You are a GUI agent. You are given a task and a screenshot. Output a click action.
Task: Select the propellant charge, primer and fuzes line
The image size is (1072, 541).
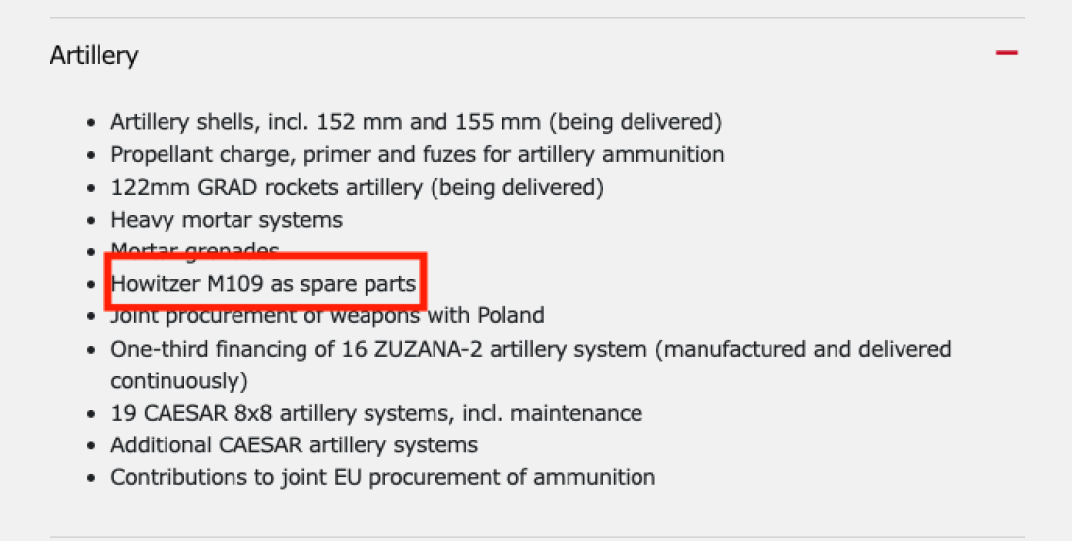417,155
